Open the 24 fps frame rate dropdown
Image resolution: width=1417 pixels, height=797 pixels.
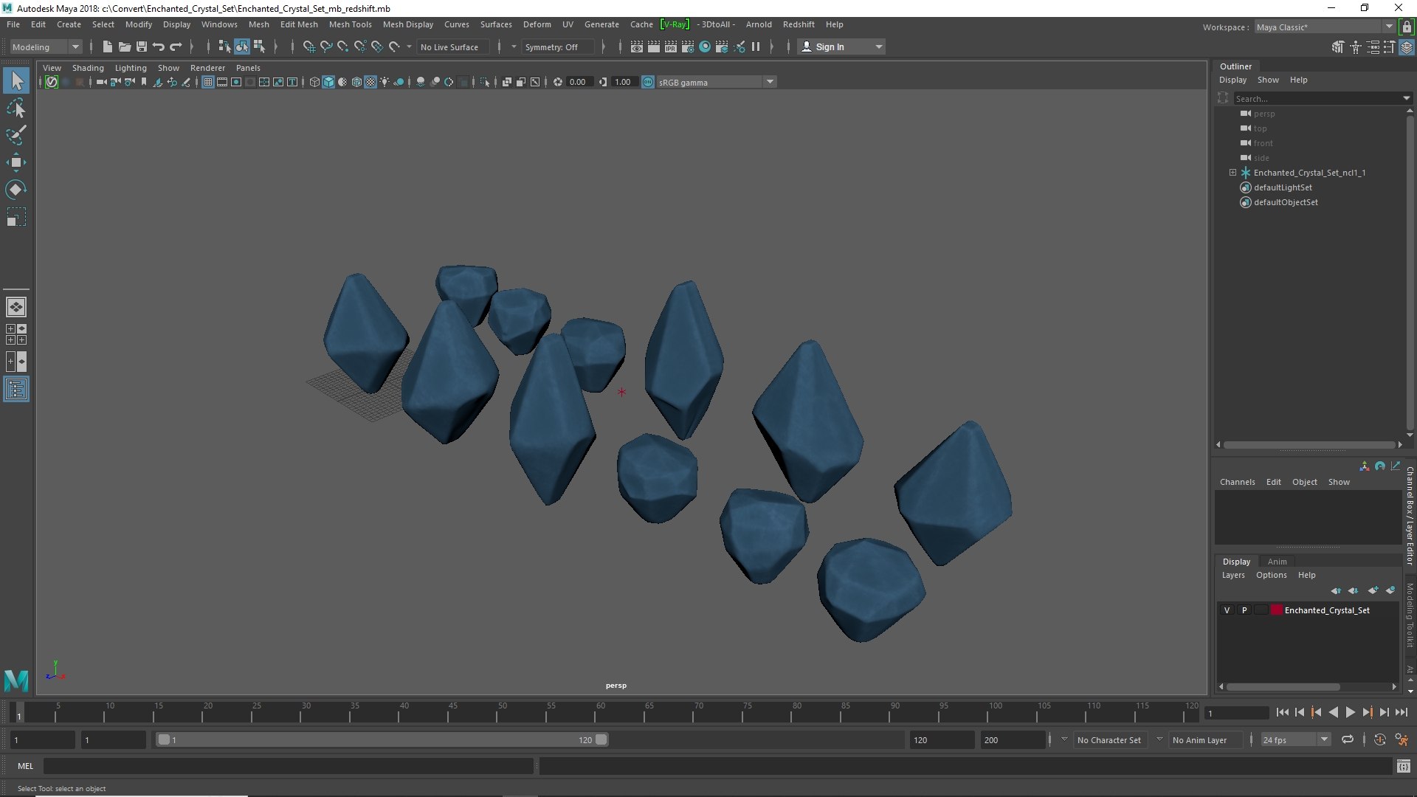[1294, 739]
